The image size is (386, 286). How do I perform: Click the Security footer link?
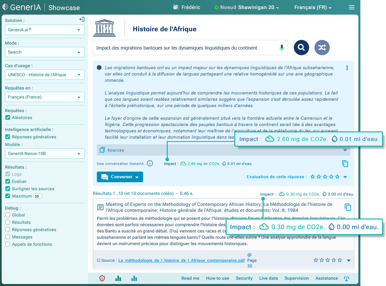click(244, 278)
